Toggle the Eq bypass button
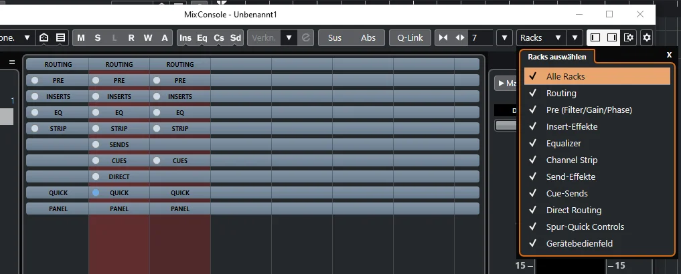This screenshot has width=681, height=274. coord(202,37)
